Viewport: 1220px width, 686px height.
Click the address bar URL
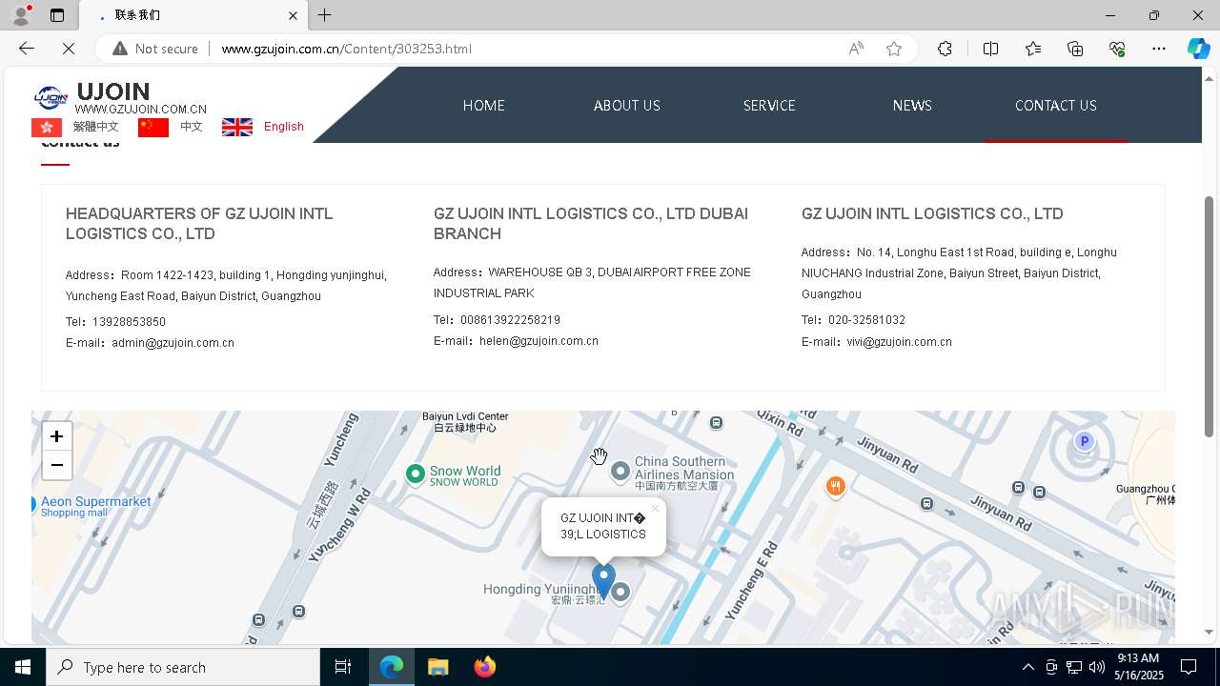click(x=346, y=49)
